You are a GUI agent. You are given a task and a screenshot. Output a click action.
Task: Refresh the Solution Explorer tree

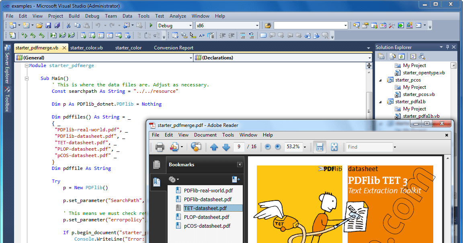(402, 56)
